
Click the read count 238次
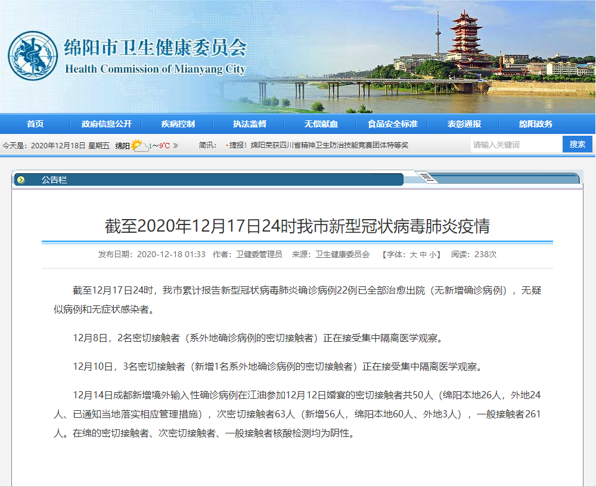coord(485,254)
